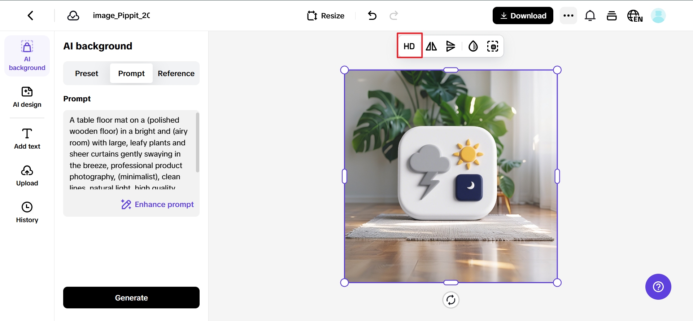Click the Generate button

pos(131,298)
